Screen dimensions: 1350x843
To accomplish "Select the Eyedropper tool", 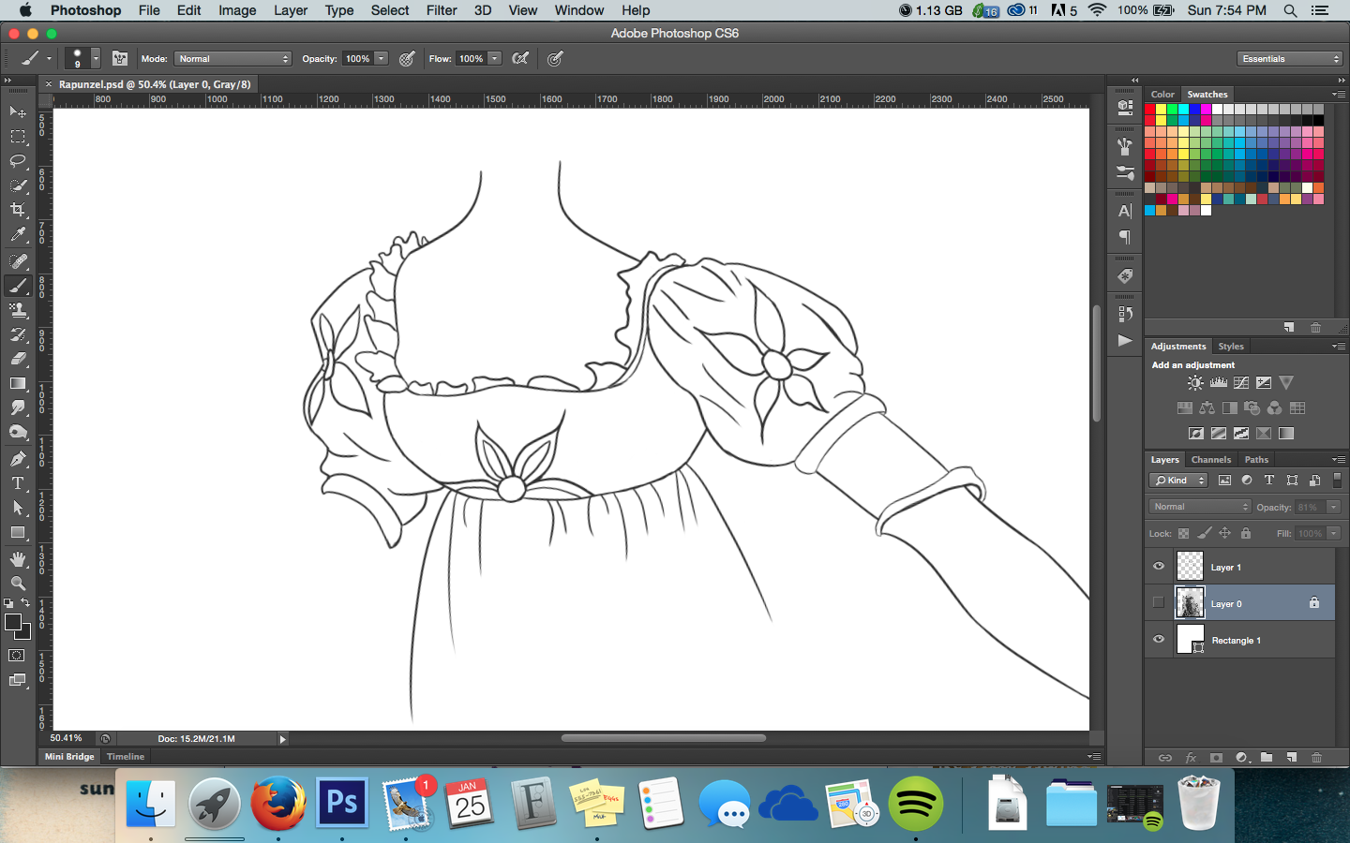I will tap(18, 234).
